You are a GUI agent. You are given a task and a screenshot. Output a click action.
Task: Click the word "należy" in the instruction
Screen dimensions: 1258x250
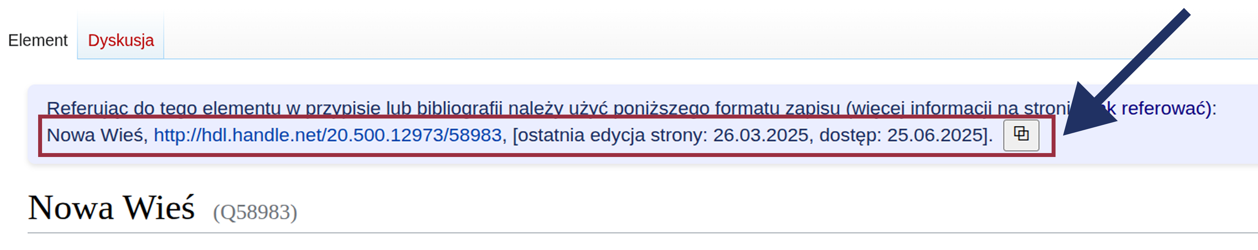(536, 108)
